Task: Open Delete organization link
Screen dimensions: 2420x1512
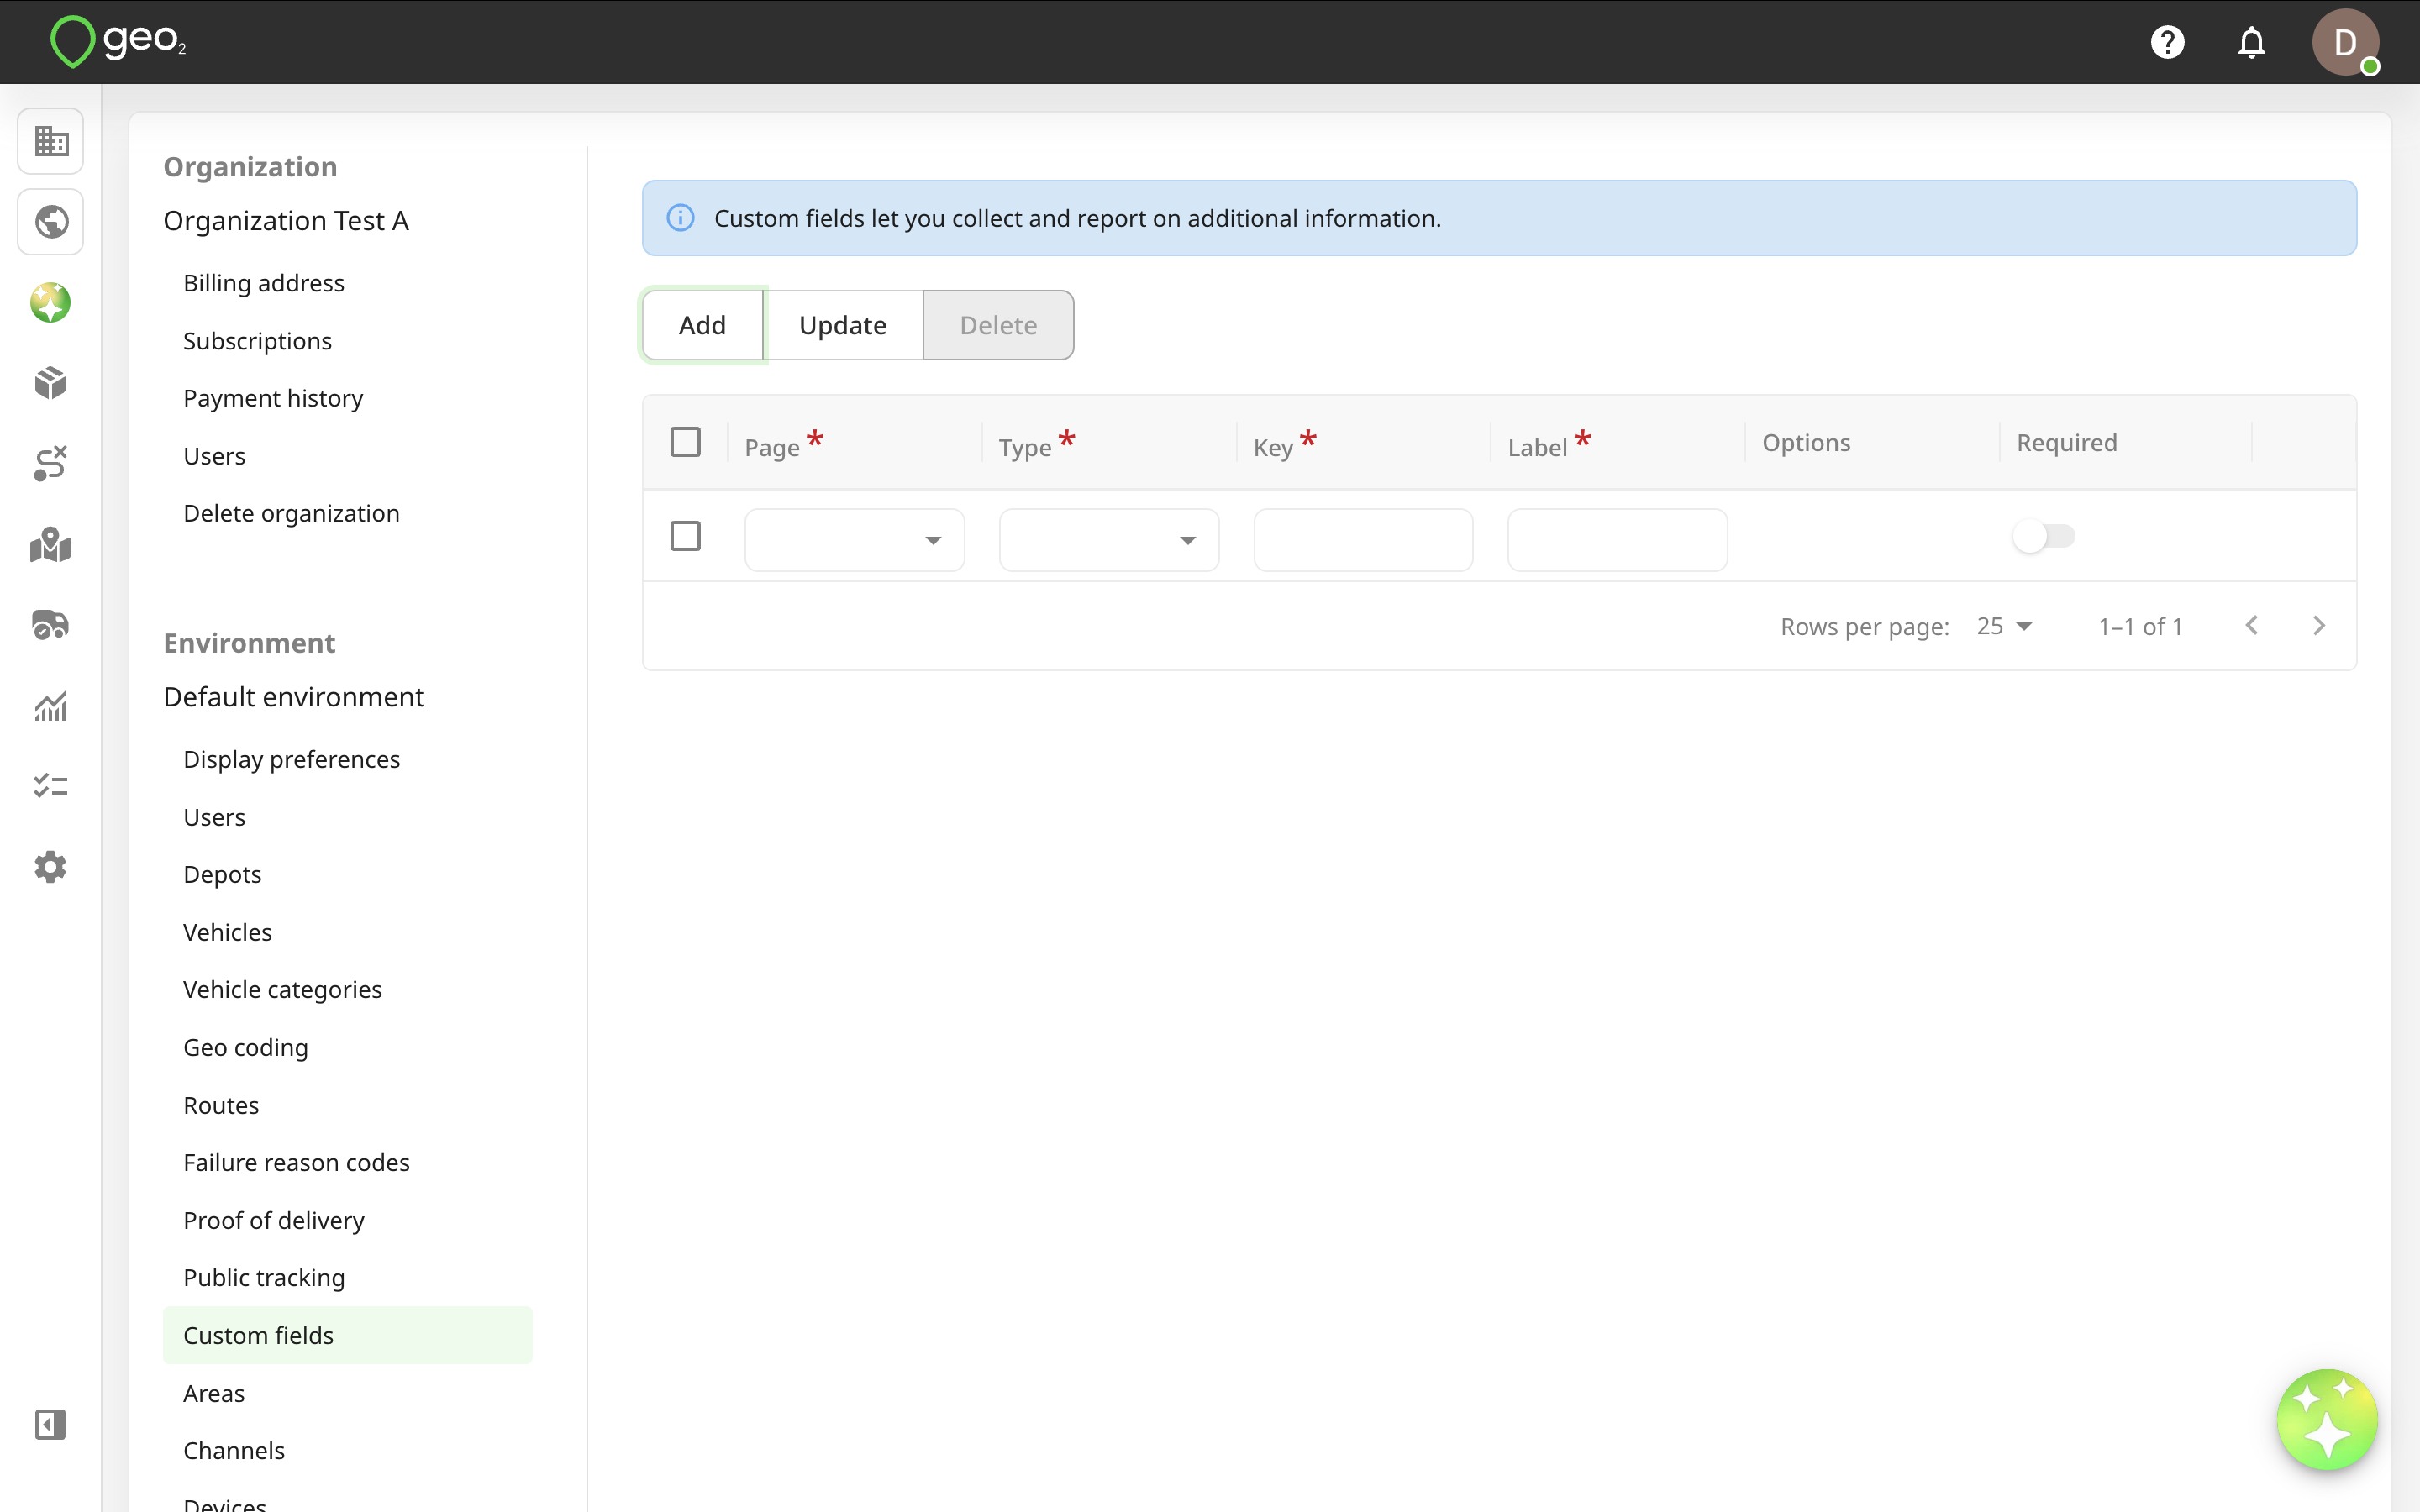Action: [x=291, y=513]
